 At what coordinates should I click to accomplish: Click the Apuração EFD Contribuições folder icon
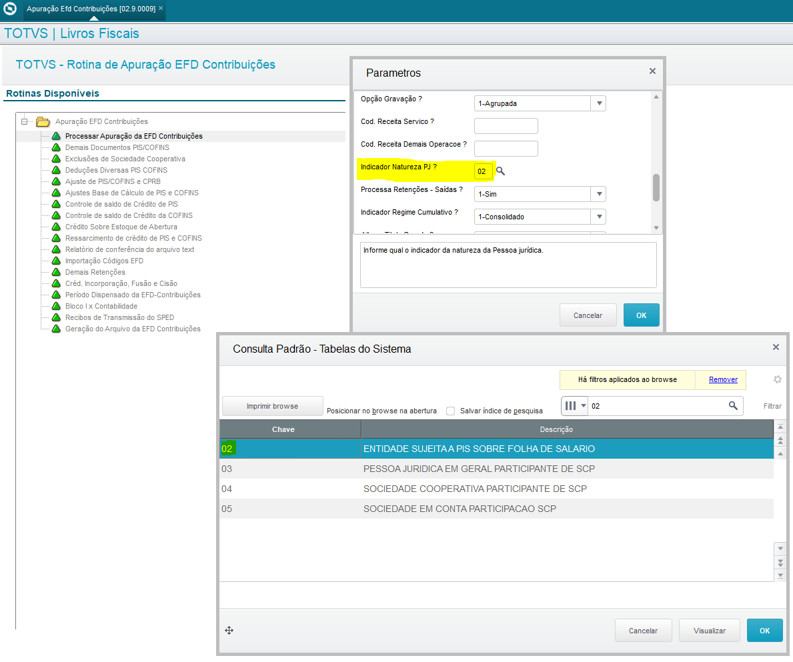click(43, 121)
